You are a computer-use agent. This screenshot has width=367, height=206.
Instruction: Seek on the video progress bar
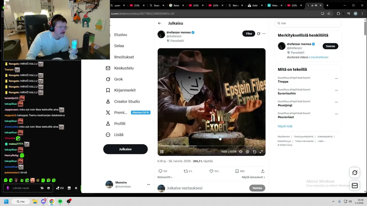tap(211, 146)
